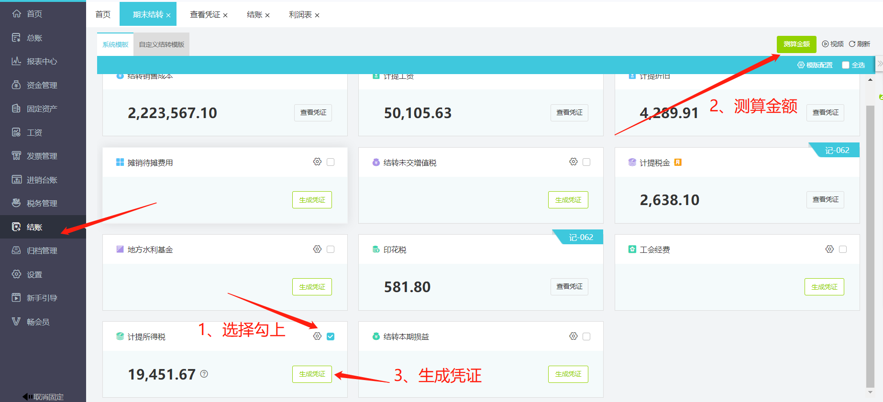Open the 资金管理 money bag icon
Viewport: 883px width, 402px height.
tap(16, 85)
